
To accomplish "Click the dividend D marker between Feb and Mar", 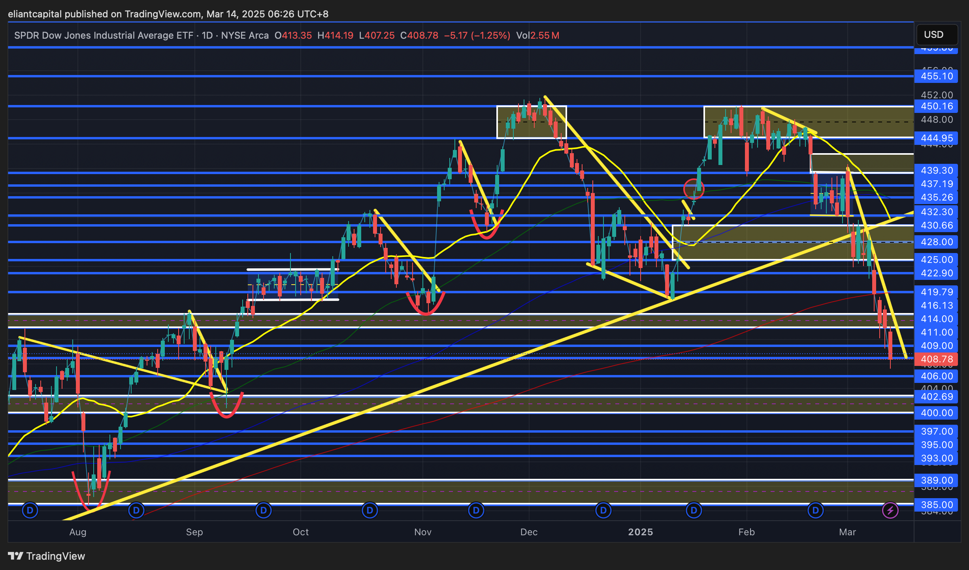I will pyautogui.click(x=816, y=511).
